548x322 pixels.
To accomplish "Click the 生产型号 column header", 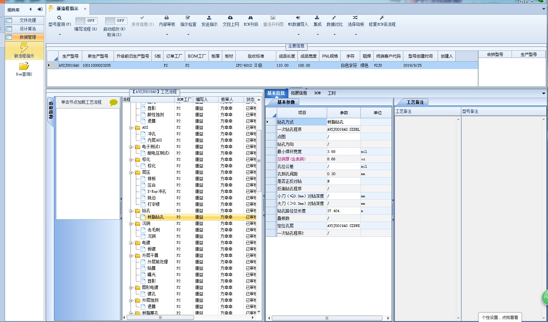I will pos(70,56).
